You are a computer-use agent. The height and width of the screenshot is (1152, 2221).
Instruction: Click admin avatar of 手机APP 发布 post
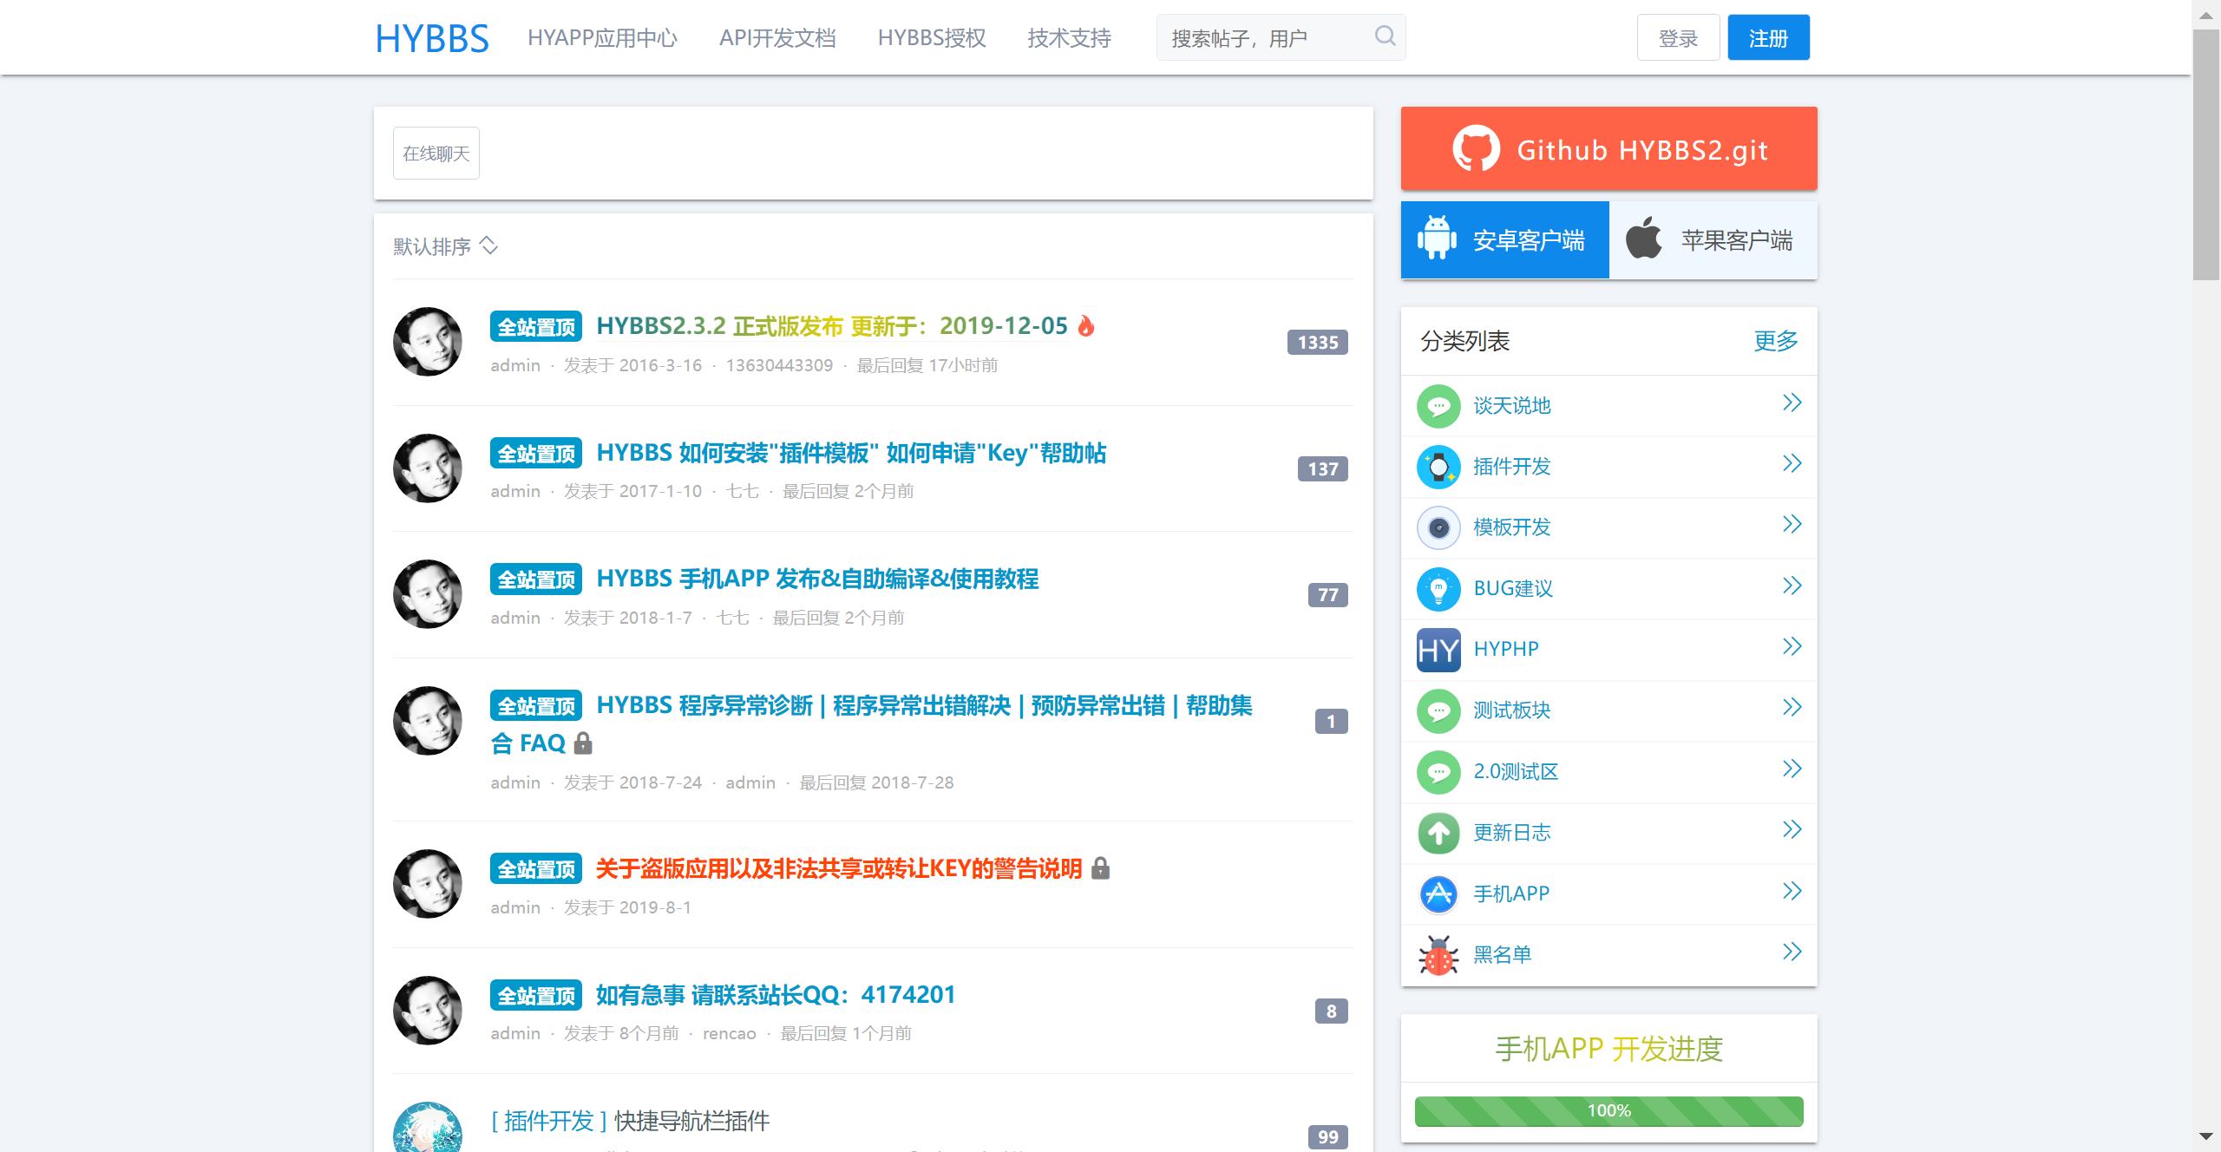pos(428,594)
